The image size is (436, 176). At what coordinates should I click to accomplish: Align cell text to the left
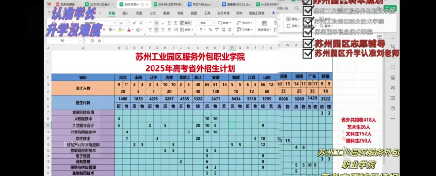(x=150, y=30)
